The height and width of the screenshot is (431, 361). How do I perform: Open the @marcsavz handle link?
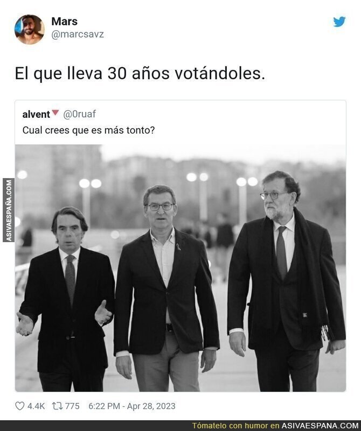tap(78, 34)
